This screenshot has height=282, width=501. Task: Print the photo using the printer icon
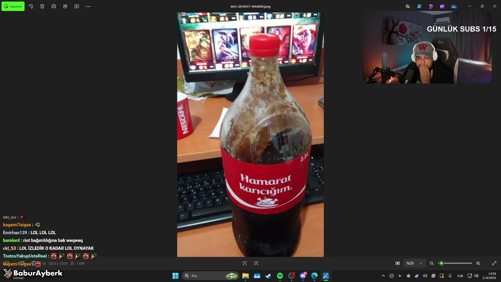pyautogui.click(x=54, y=6)
